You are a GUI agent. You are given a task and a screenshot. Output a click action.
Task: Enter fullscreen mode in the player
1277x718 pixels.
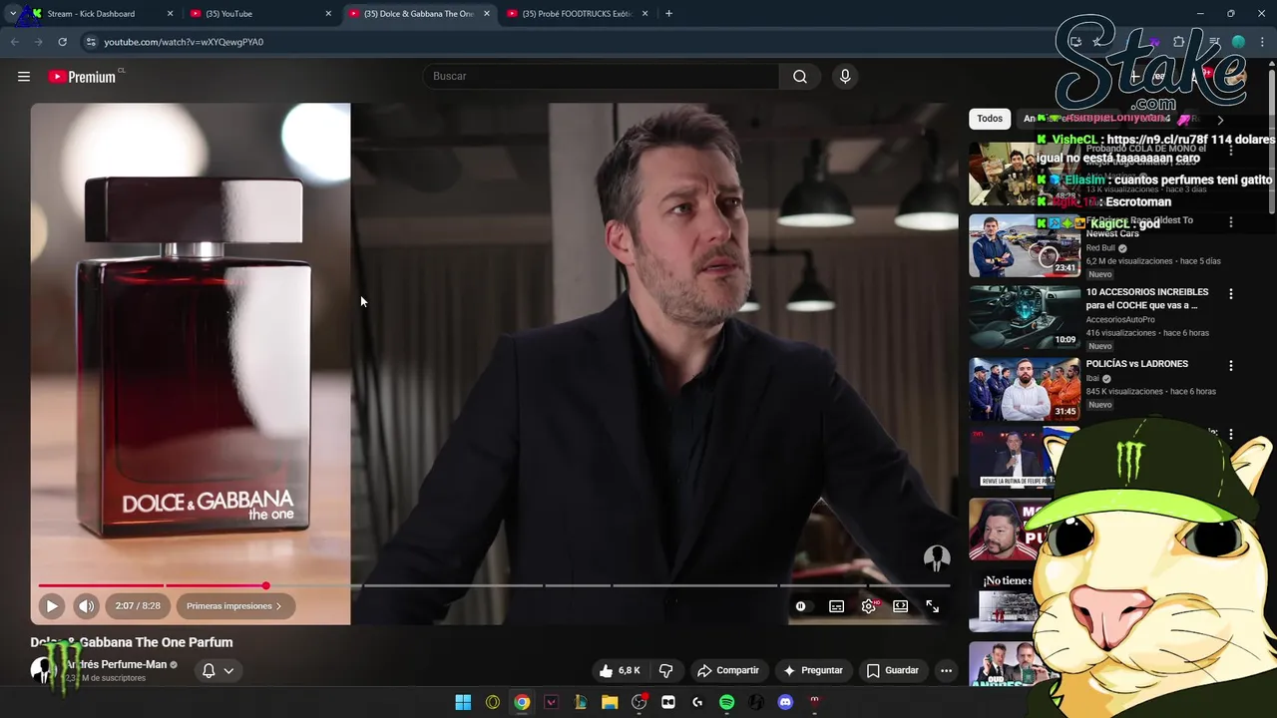(x=933, y=606)
